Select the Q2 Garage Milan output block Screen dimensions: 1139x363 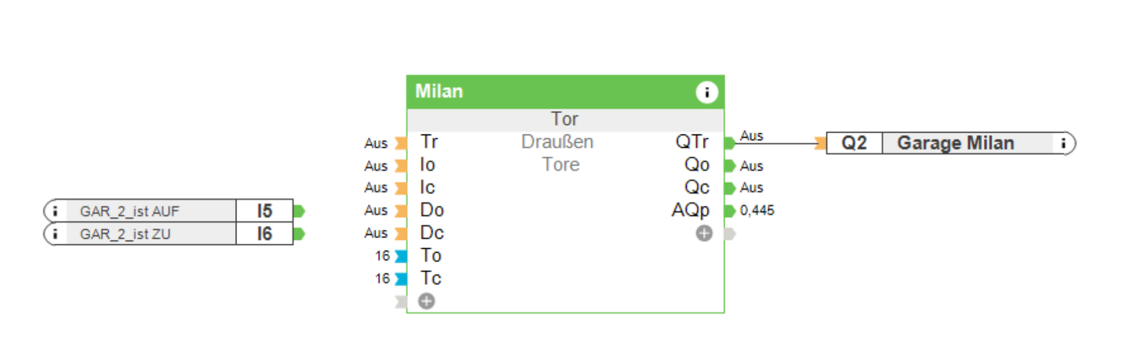coord(953,143)
